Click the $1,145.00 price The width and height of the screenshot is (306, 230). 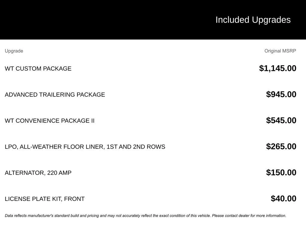point(278,68)
